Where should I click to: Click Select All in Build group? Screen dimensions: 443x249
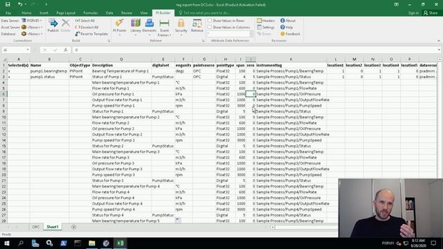(x=84, y=21)
